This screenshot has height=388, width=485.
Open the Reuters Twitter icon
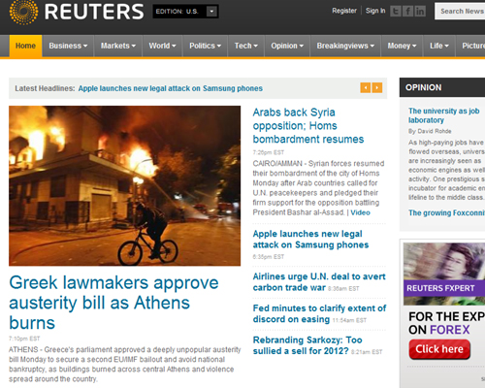[x=395, y=12]
